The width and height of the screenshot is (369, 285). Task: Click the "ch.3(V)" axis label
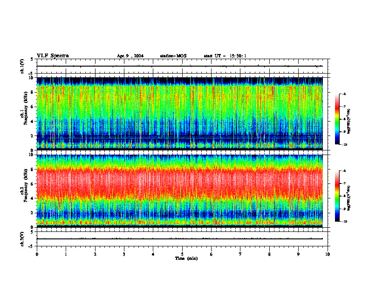[22, 239]
